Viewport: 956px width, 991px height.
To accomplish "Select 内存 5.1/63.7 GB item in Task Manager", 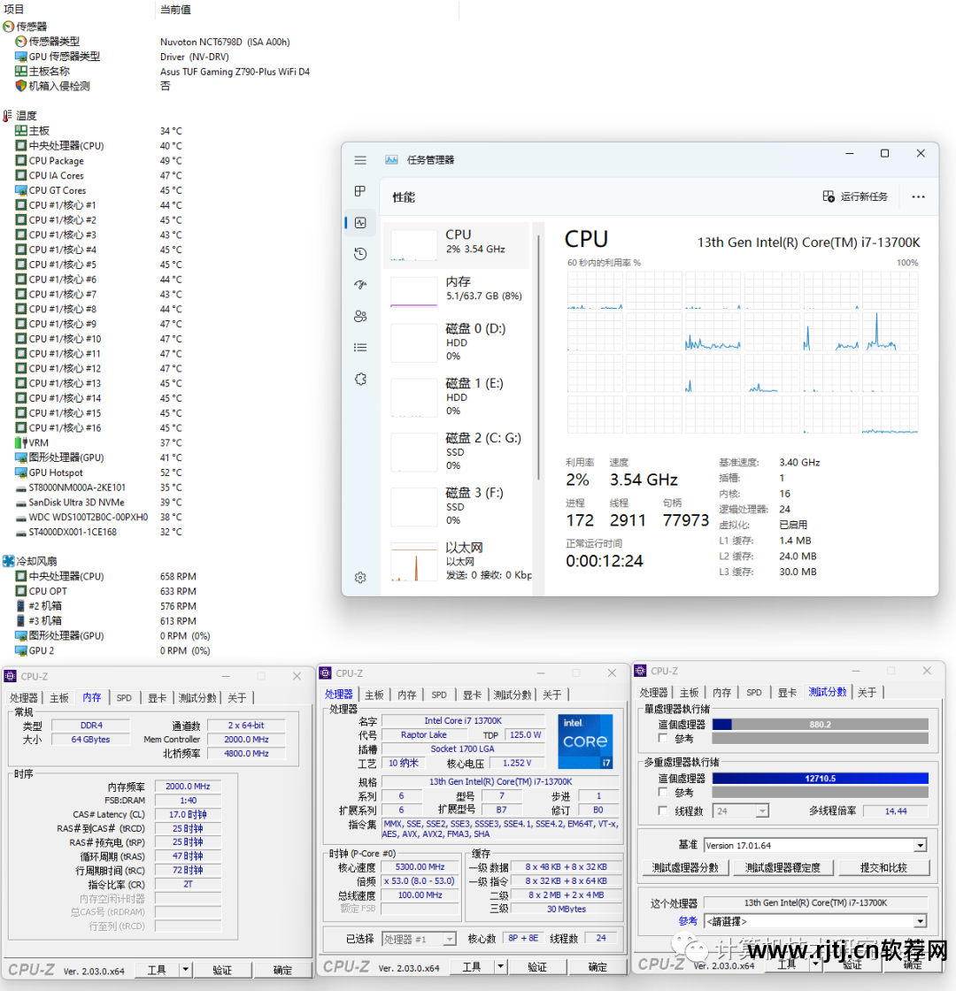I will [x=456, y=291].
